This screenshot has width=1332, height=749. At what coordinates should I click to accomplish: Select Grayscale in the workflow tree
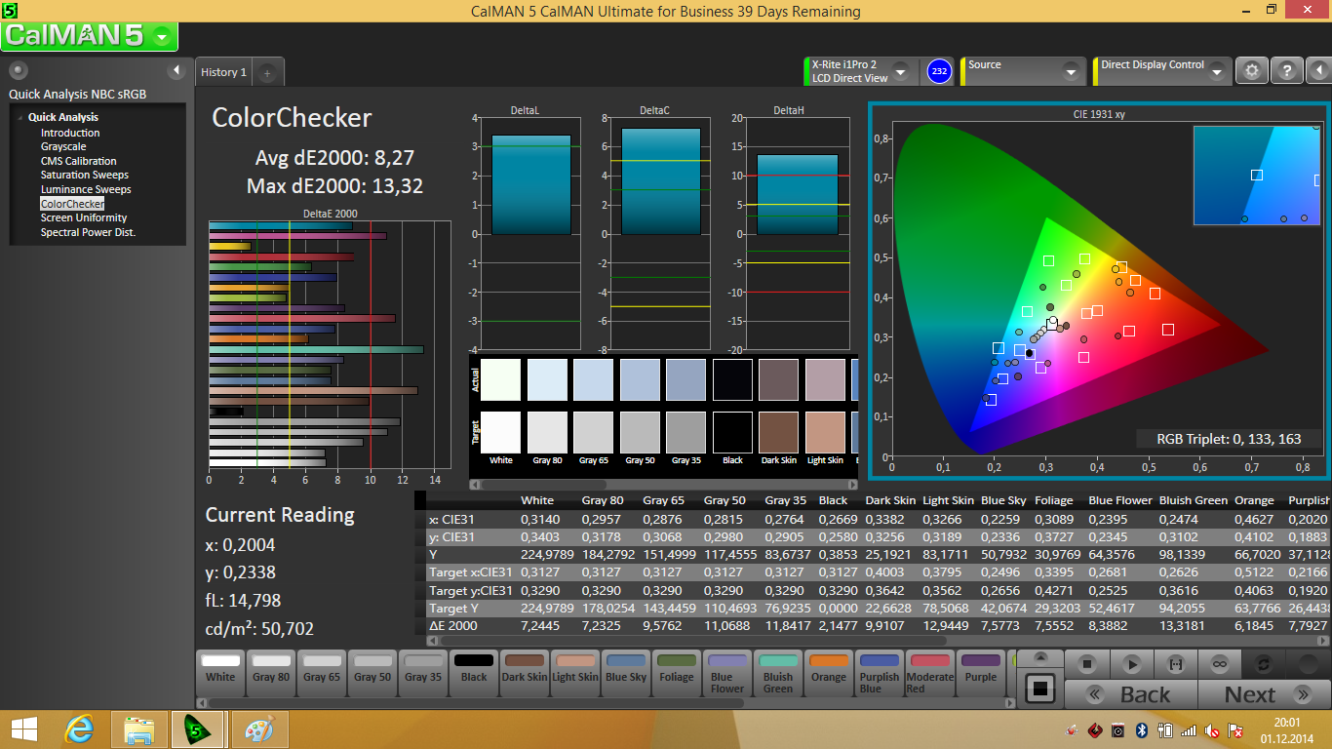[x=63, y=147]
